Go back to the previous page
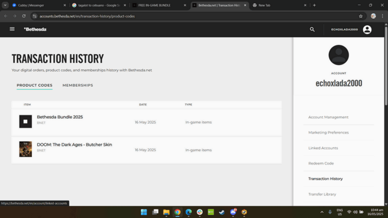 click(x=6, y=16)
